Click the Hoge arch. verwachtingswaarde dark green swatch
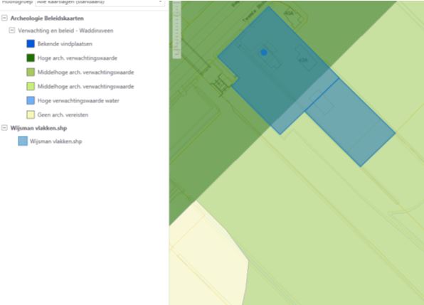Screen dimensions: 424x305 [x=31, y=58]
